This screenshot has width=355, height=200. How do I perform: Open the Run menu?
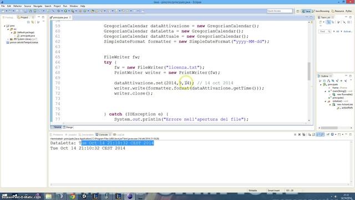point(65,6)
